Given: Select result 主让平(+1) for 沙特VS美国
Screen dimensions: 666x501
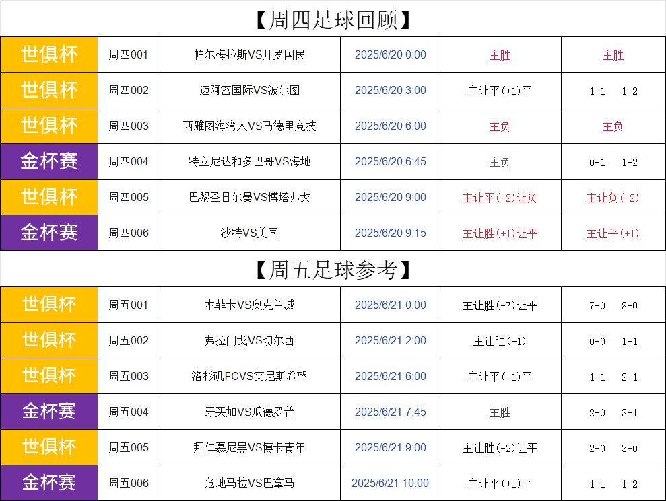Looking at the screenshot, I should pyautogui.click(x=613, y=233).
